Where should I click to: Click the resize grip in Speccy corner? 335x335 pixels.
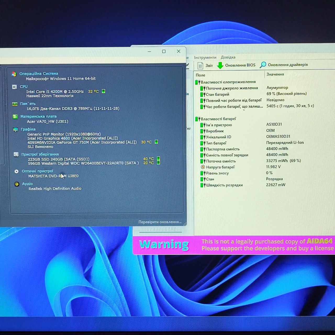tap(185, 224)
